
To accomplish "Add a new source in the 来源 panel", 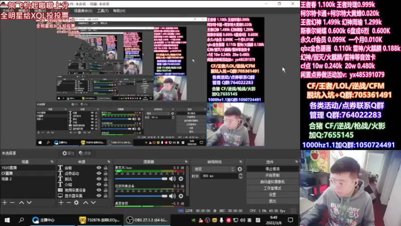I will tap(61, 202).
